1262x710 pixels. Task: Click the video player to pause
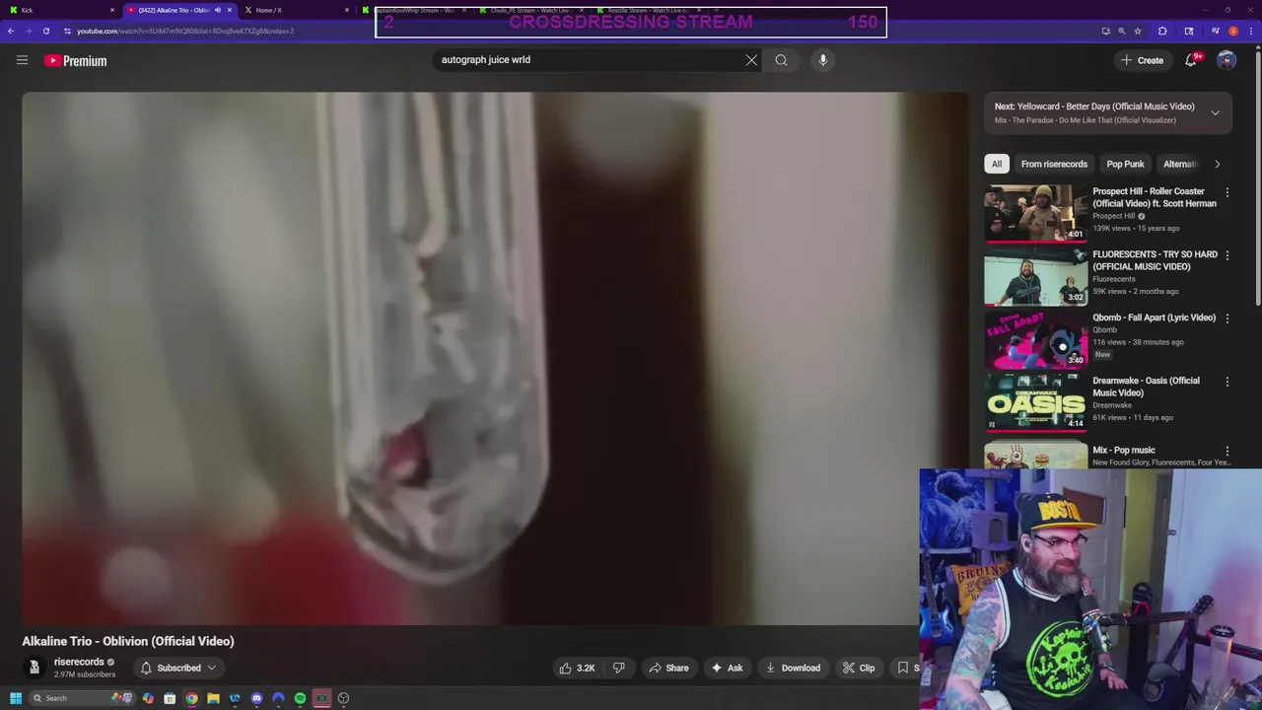pyautogui.click(x=496, y=359)
